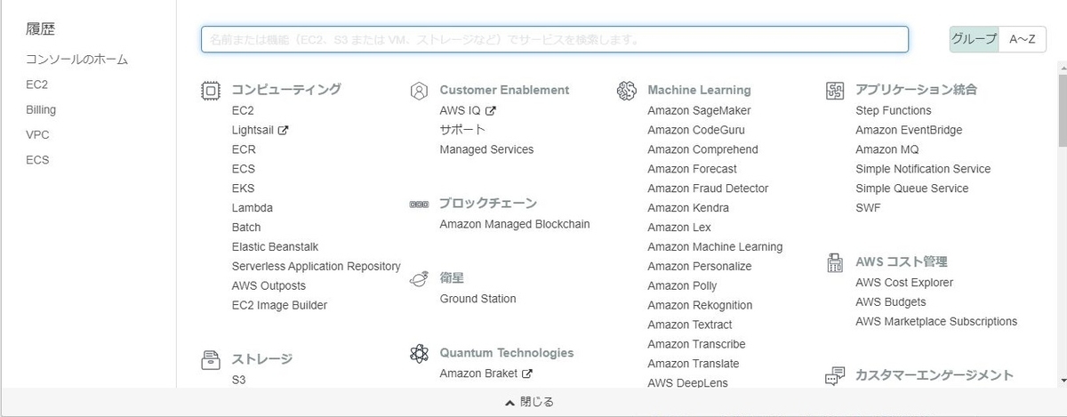1067x417 pixels.
Task: Collapse the services panel with 閉じる
Action: click(x=530, y=402)
